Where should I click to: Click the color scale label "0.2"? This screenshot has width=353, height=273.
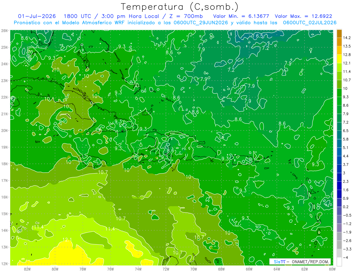click(346, 207)
